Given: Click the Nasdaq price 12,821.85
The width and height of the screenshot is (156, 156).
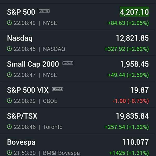Looking at the screenshot, I should 132,38.
